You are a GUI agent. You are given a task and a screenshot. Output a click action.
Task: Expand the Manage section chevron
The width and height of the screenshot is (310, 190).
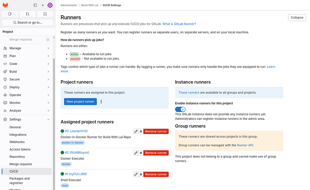(x=48, y=48)
